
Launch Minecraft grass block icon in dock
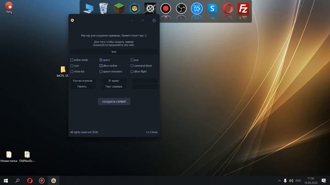pyautogui.click(x=119, y=9)
